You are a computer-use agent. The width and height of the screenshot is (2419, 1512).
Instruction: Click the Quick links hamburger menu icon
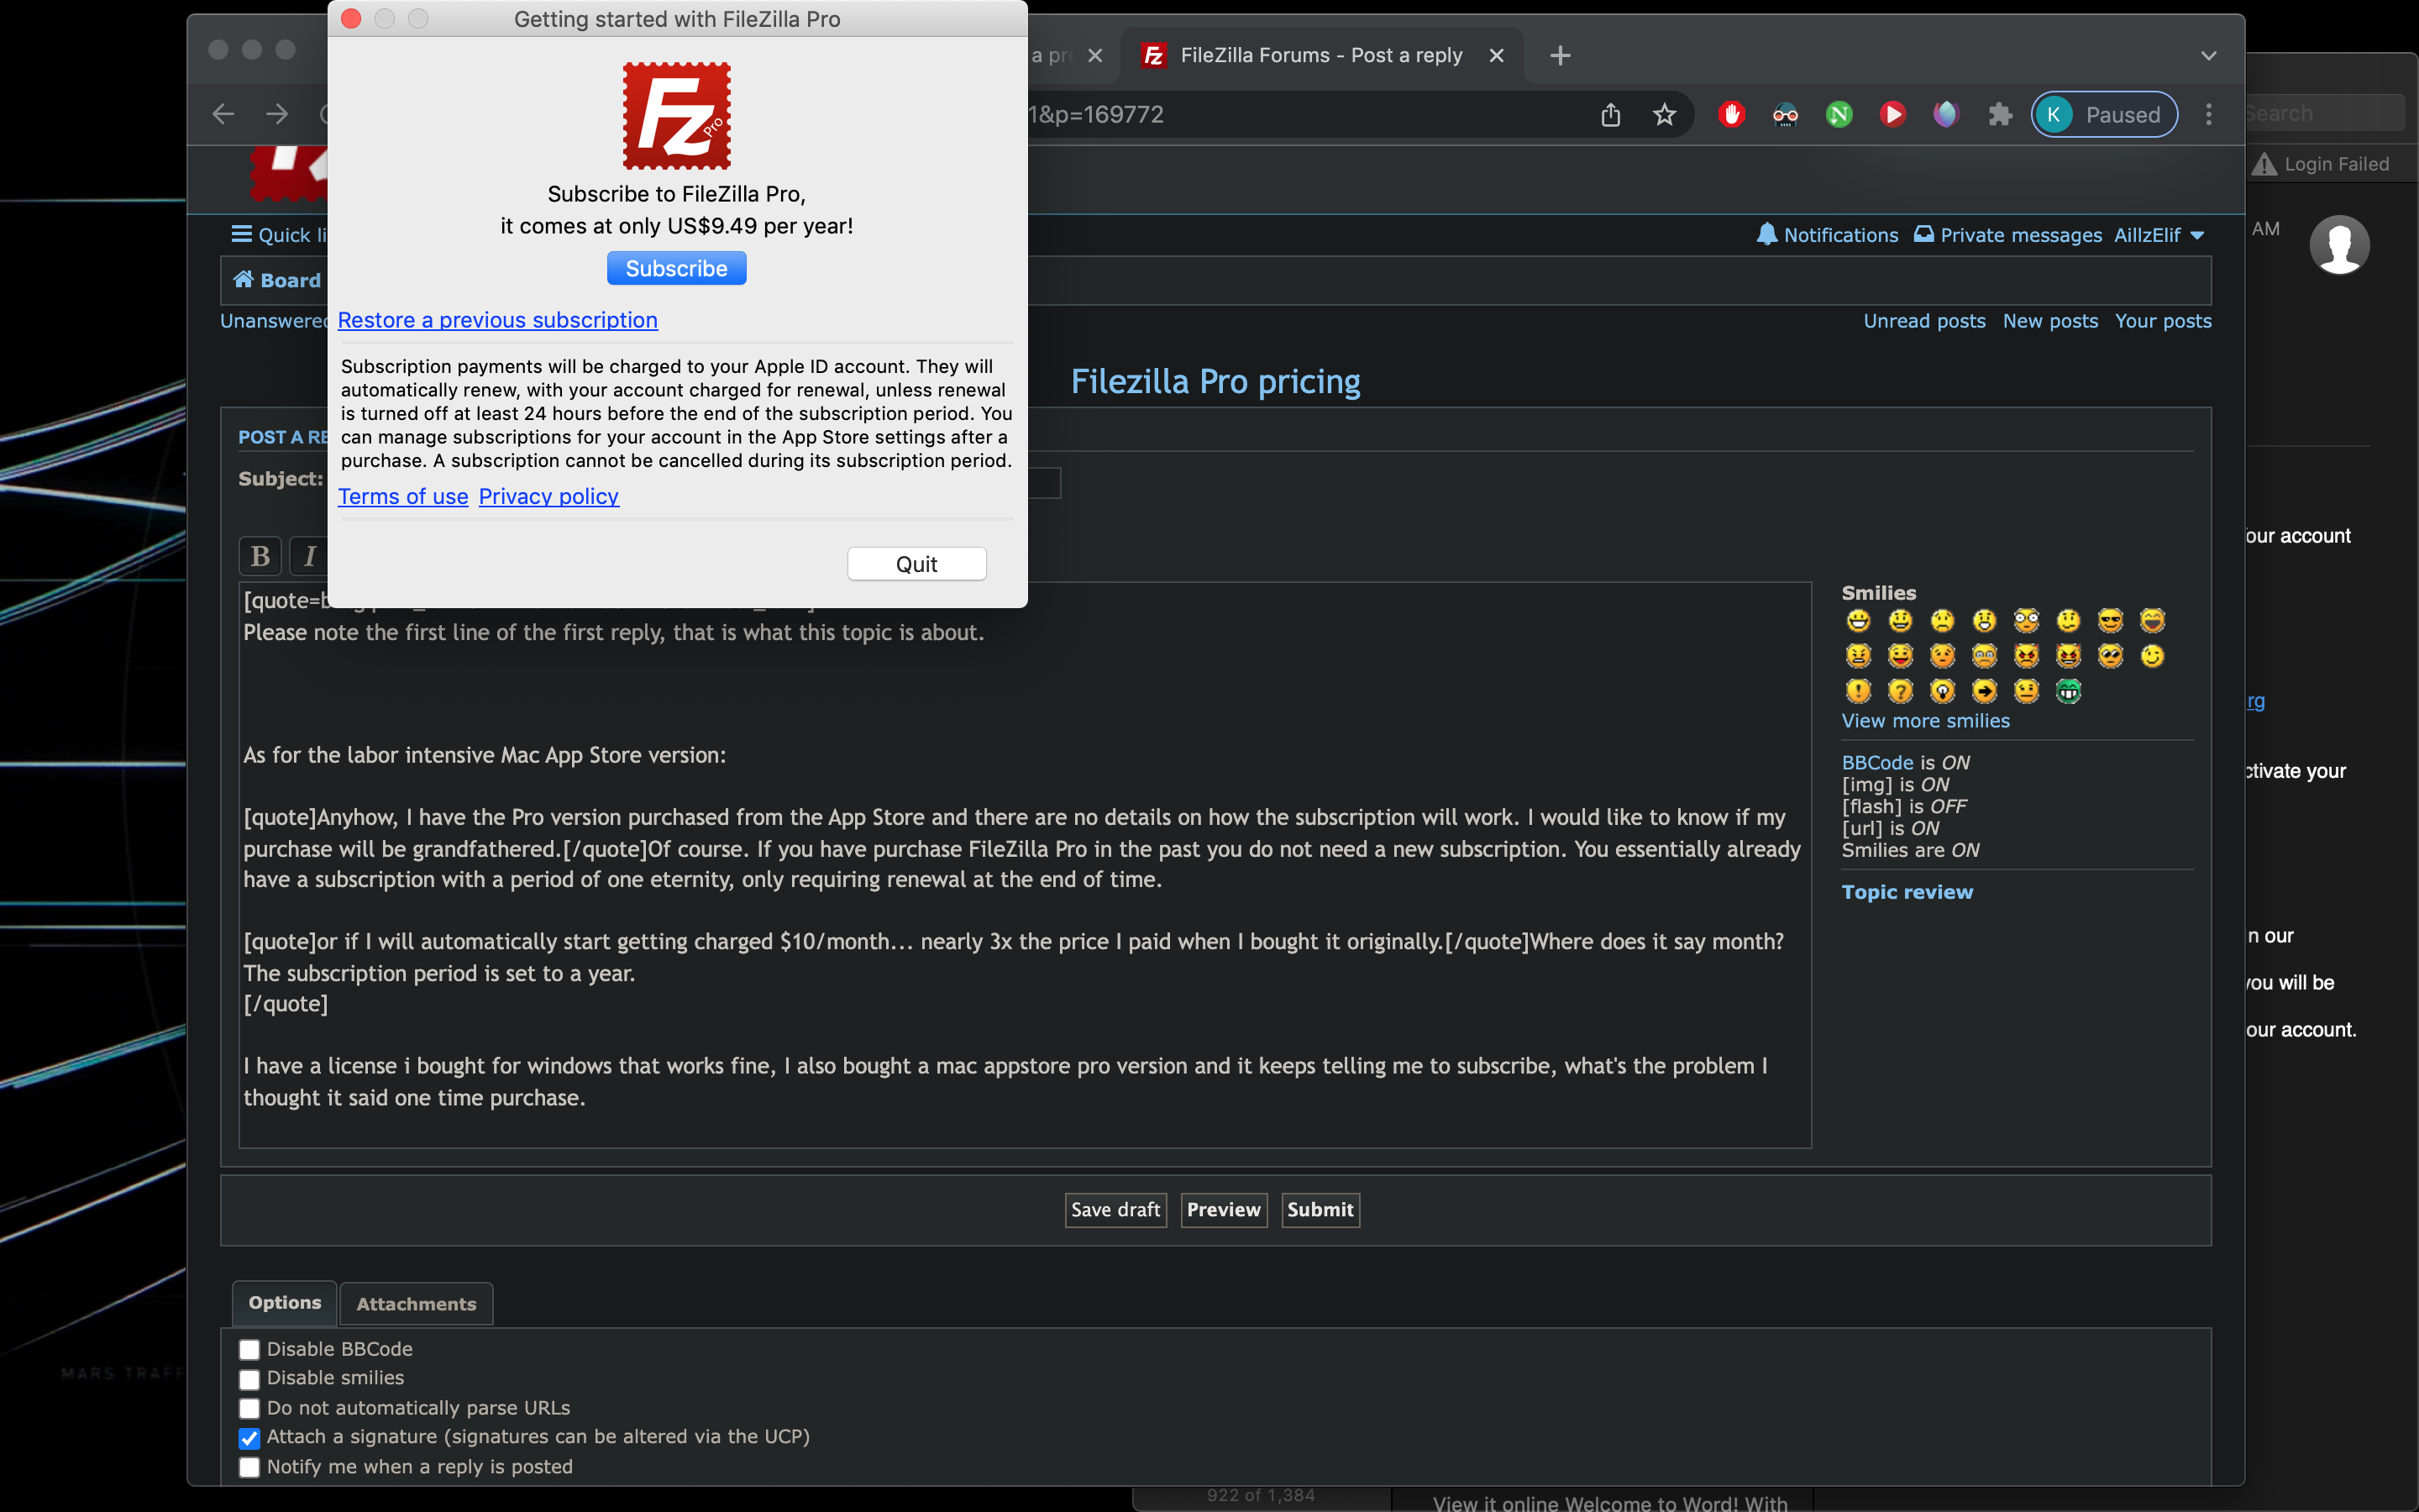[x=242, y=234]
